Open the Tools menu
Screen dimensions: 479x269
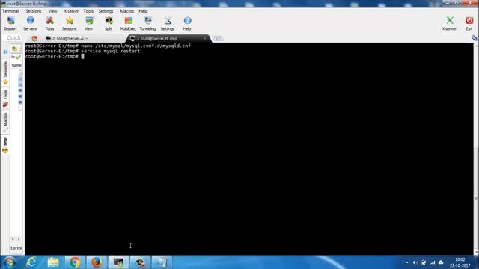point(88,11)
